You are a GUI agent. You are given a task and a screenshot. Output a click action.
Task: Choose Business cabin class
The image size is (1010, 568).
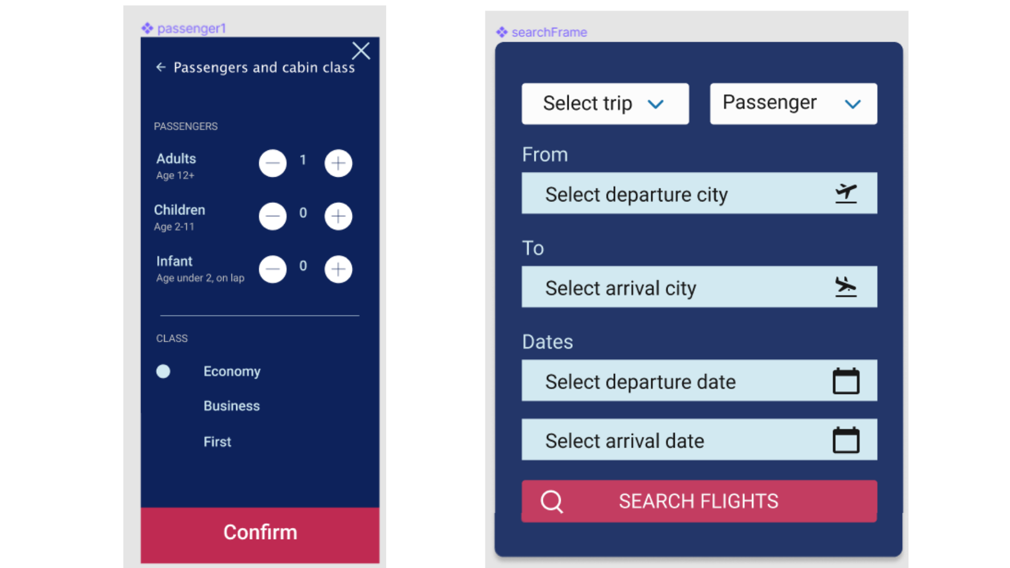231,406
